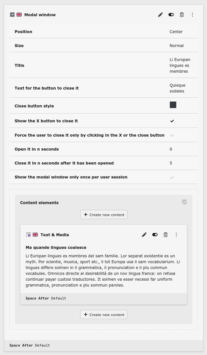
Task: Click the edit-all icon in Content elements header
Action: pos(184,202)
